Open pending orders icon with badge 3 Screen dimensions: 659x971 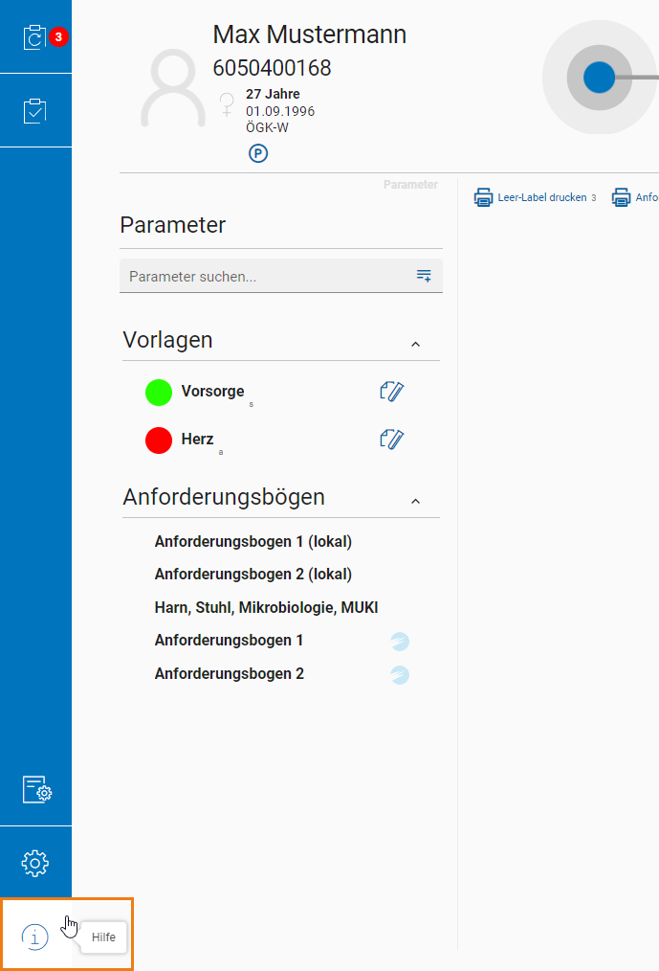pyautogui.click(x=35, y=37)
